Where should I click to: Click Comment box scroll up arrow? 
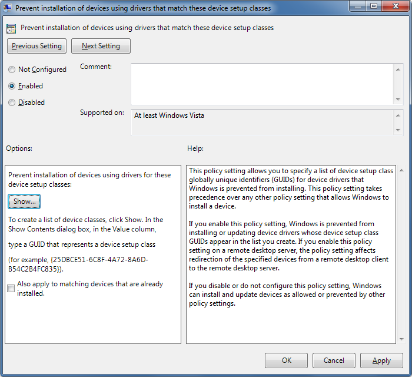[398, 70]
